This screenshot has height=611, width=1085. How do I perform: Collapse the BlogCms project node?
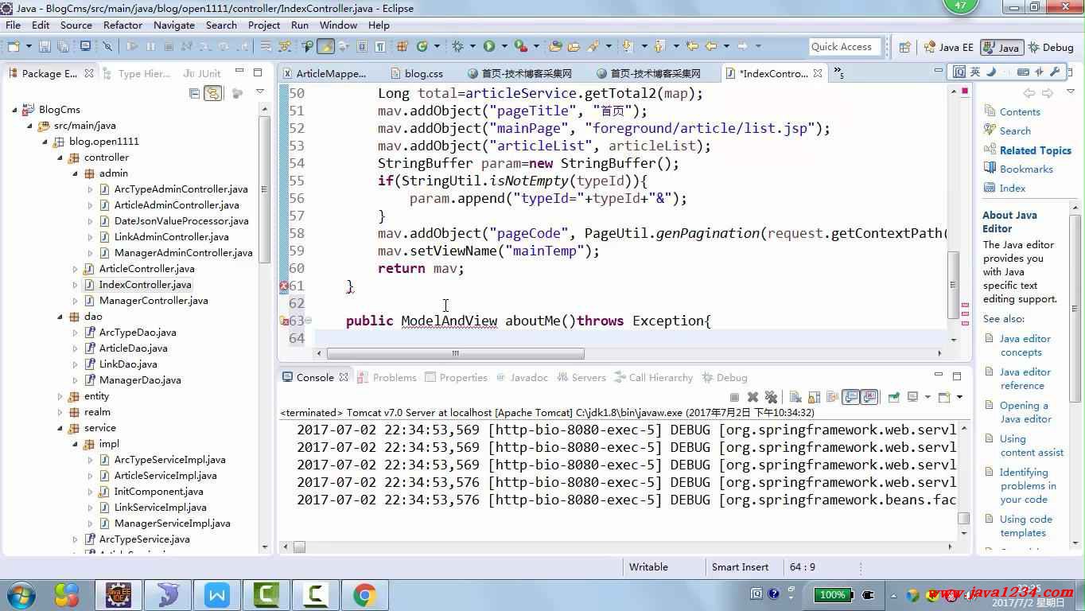click(15, 110)
